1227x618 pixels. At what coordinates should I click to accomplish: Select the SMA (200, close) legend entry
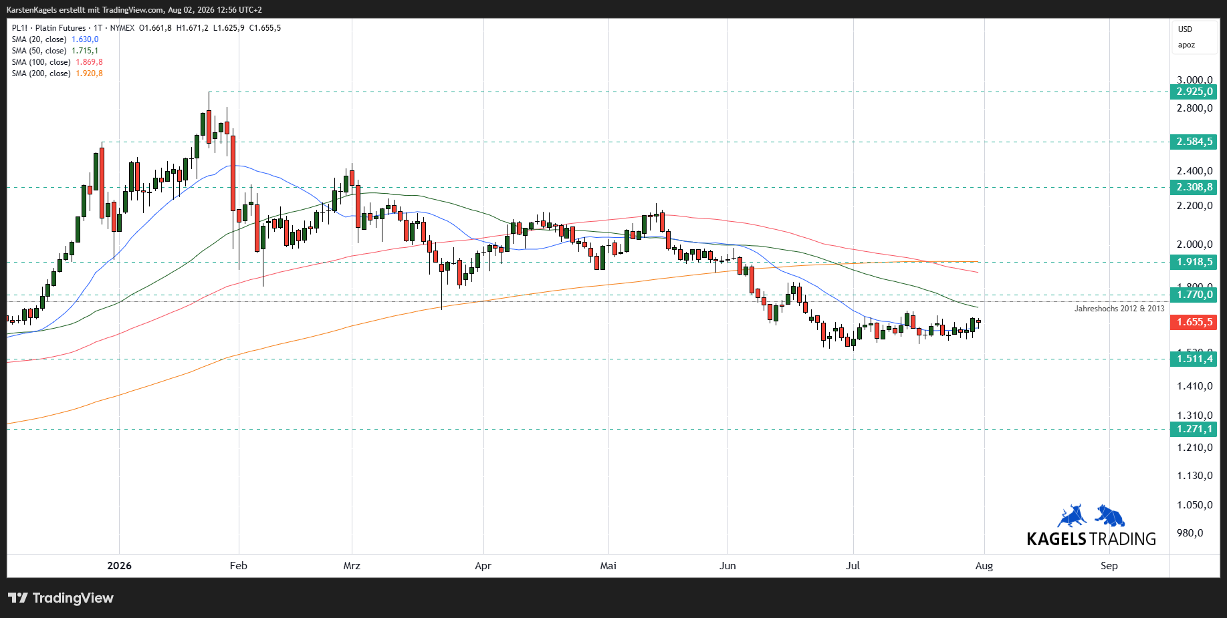57,73
